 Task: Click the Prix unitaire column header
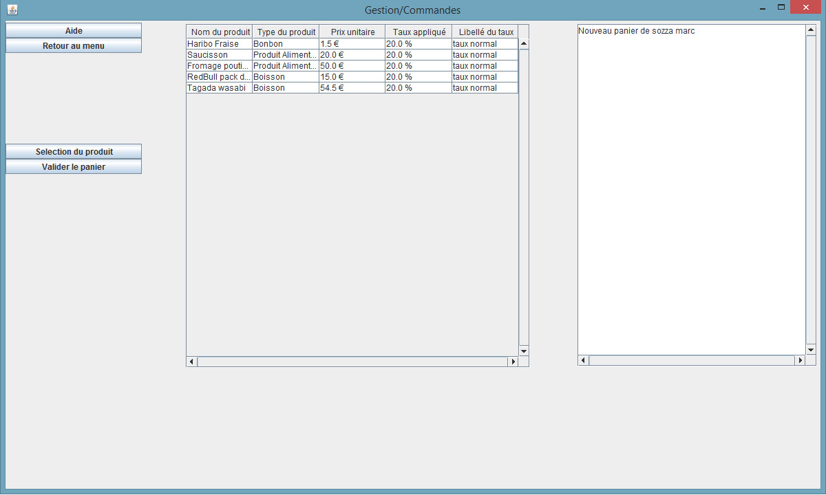352,32
